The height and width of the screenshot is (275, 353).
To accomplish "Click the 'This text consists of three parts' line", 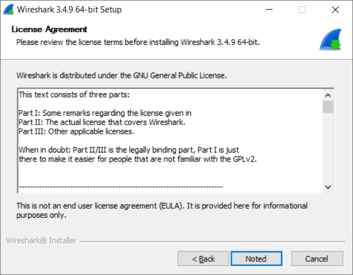I will click(74, 95).
